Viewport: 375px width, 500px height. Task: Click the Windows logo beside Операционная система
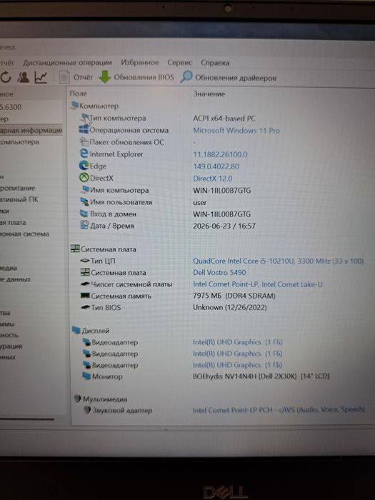tap(84, 130)
